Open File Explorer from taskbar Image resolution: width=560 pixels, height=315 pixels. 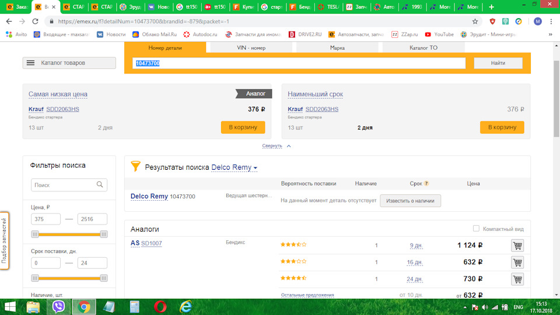(x=33, y=307)
